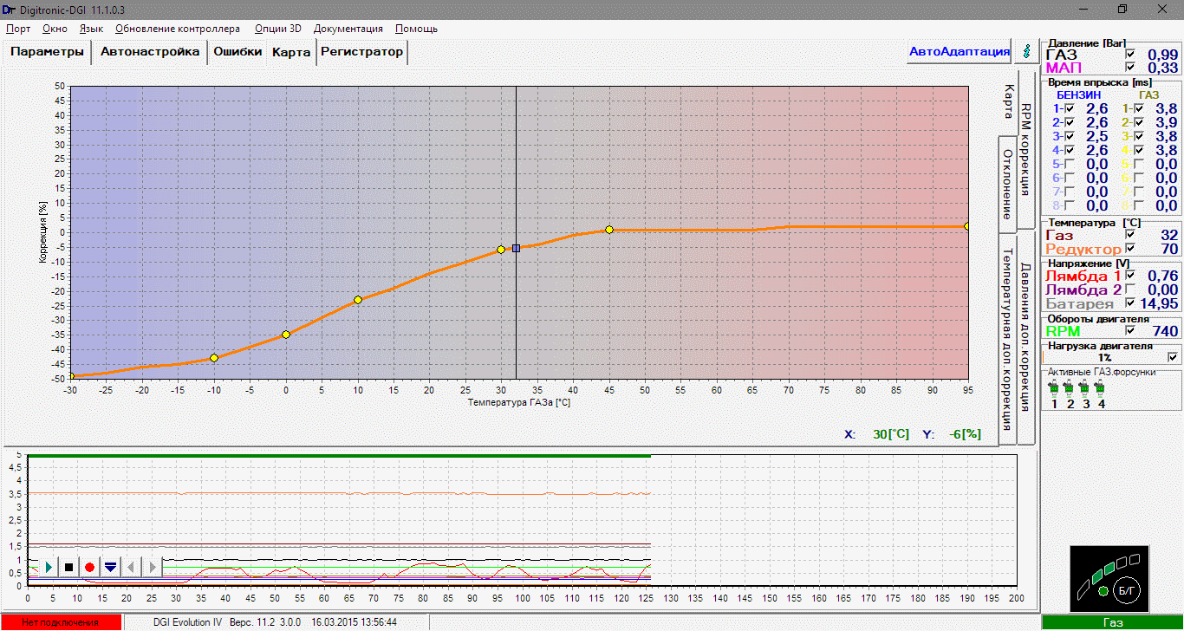Open the Опции 3D menu
Viewport: 1184px width, 631px height.
pyautogui.click(x=277, y=29)
